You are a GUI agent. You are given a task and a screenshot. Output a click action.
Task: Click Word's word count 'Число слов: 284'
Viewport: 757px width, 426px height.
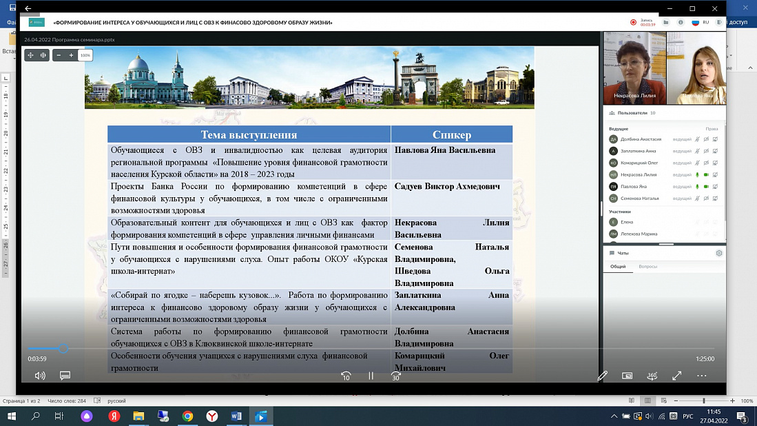(67, 401)
